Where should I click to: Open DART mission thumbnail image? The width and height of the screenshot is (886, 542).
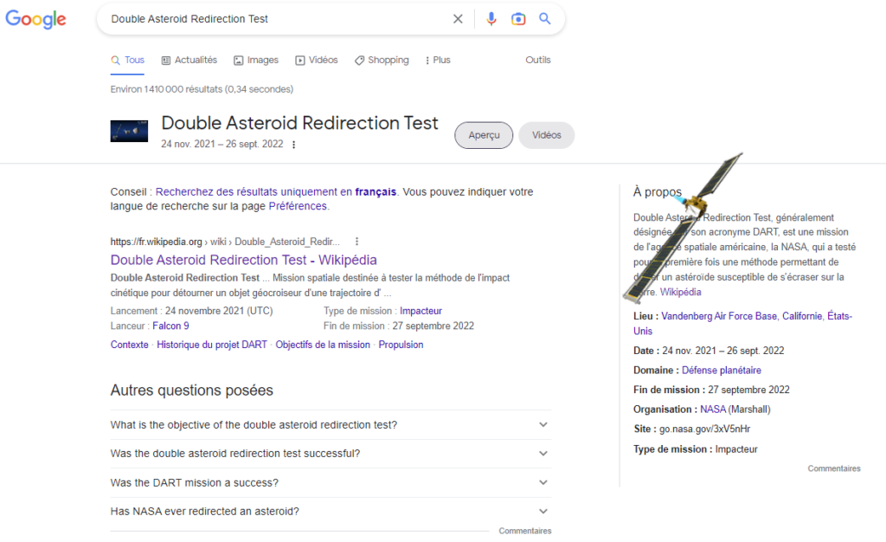point(129,131)
